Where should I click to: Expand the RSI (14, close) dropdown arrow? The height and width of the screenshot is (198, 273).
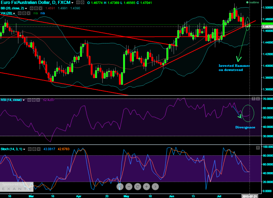pos(24,100)
